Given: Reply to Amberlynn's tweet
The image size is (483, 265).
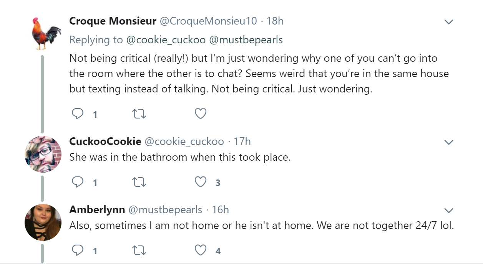Looking at the screenshot, I should [x=78, y=250].
